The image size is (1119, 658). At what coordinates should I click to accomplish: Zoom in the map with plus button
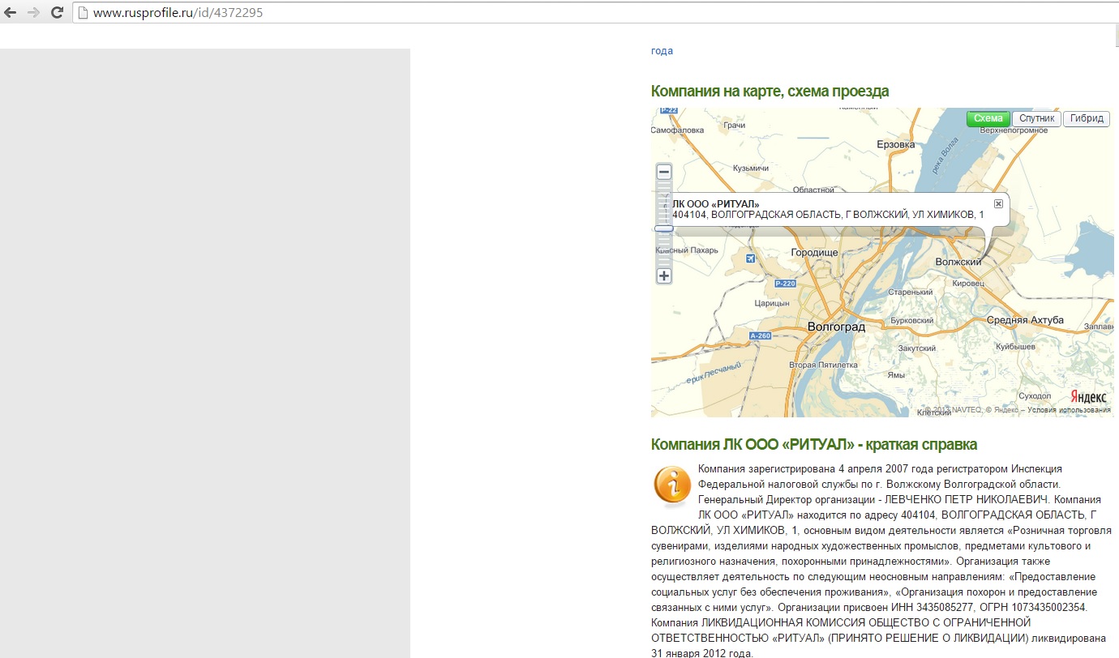pos(664,276)
